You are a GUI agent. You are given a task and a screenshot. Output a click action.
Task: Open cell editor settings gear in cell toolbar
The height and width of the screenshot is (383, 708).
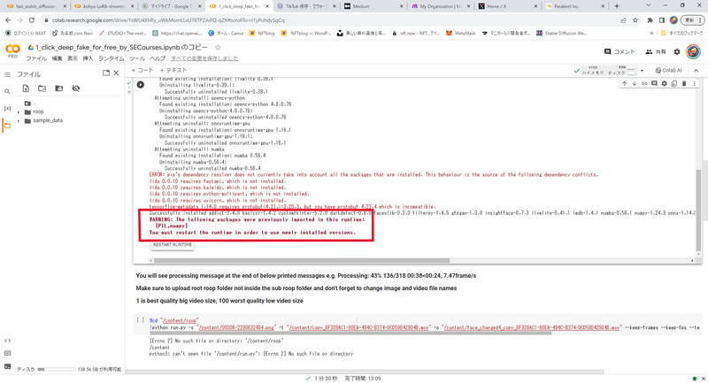tap(665, 83)
